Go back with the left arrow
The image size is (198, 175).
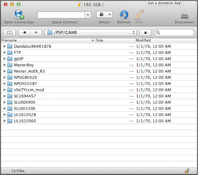pos(24,32)
